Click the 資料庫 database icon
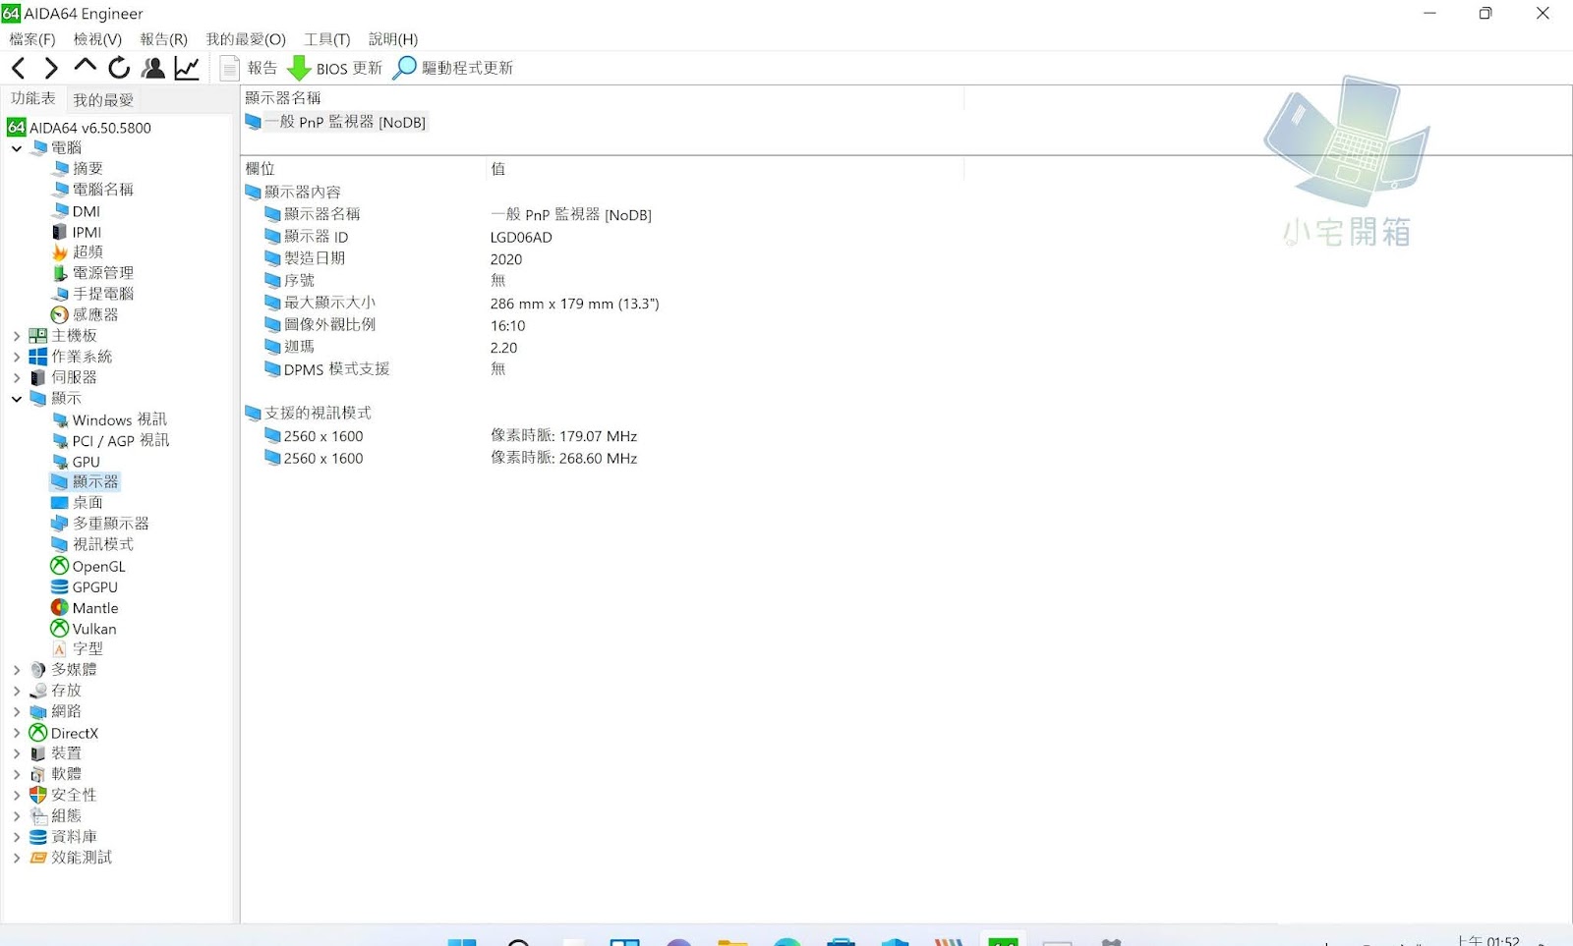This screenshot has height=946, width=1573. point(38,837)
